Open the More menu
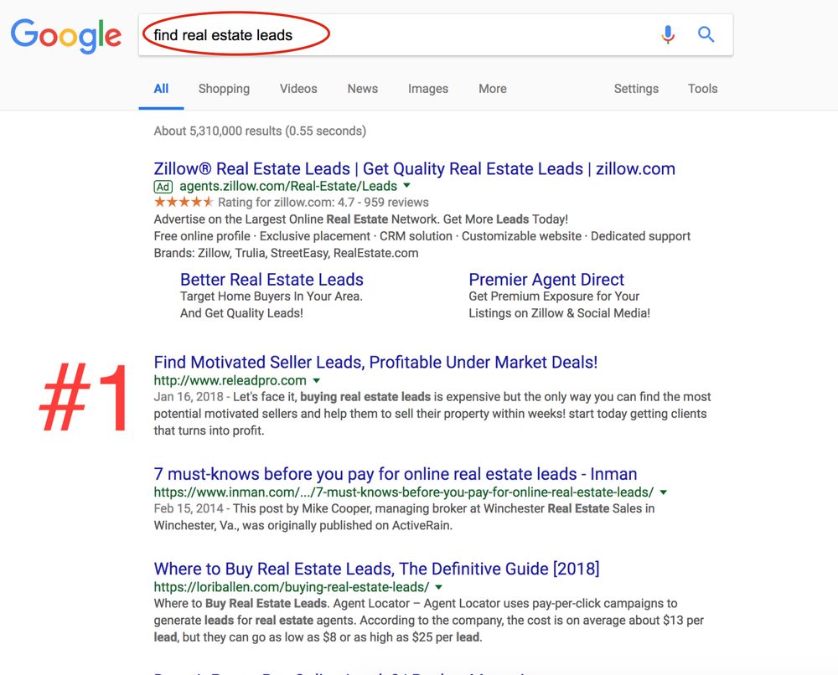The width and height of the screenshot is (838, 675). click(492, 89)
